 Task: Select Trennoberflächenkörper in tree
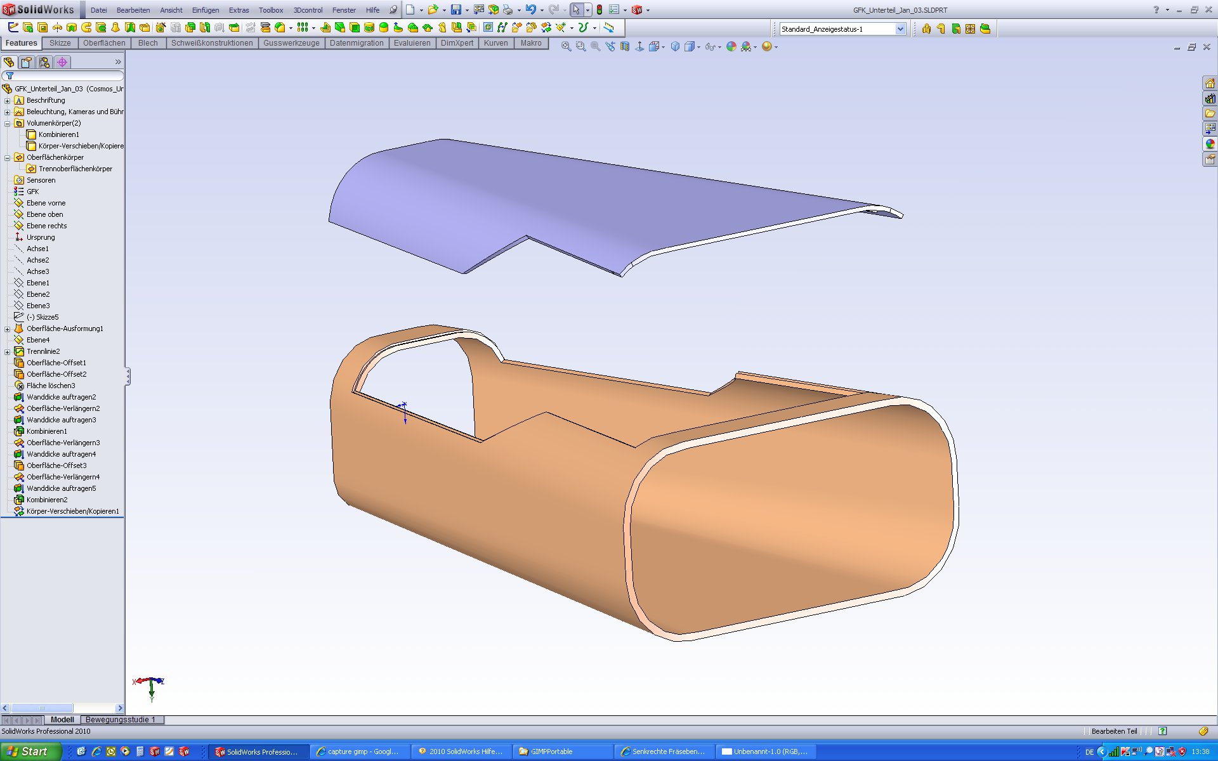[75, 169]
